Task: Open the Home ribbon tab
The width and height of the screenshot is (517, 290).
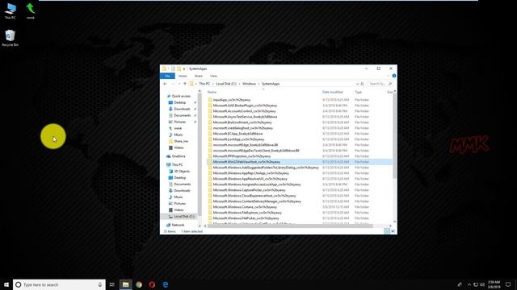Action: [183, 76]
